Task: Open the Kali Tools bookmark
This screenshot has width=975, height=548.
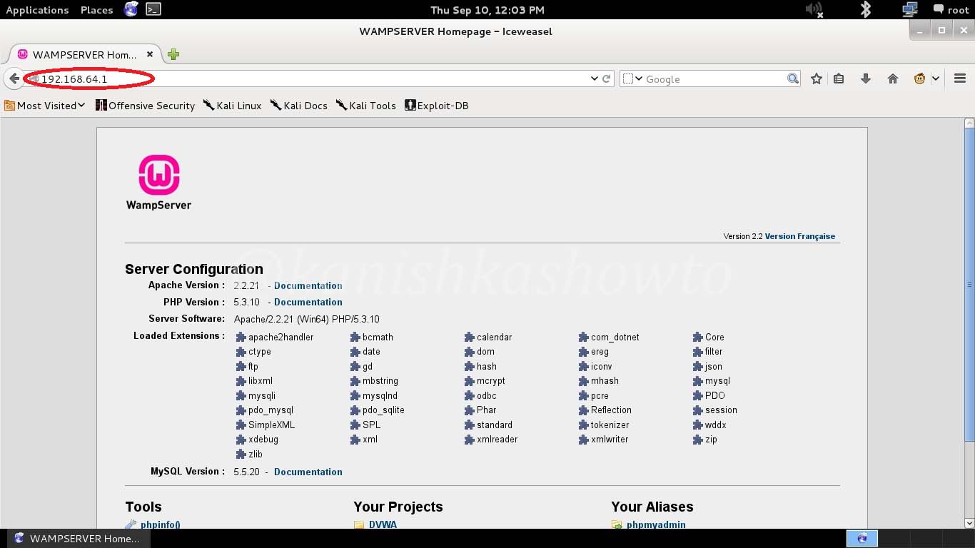Action: [365, 106]
